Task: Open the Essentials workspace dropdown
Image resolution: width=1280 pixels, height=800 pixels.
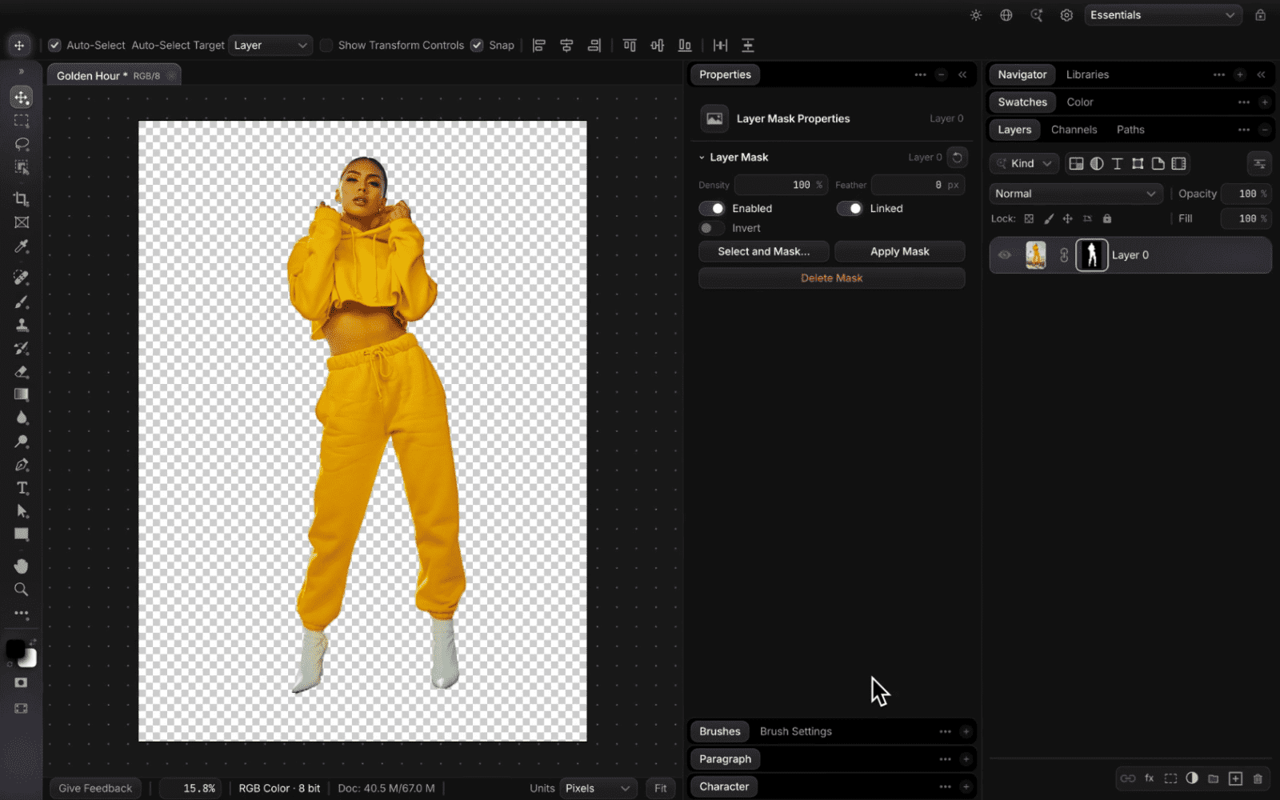Action: (1163, 15)
